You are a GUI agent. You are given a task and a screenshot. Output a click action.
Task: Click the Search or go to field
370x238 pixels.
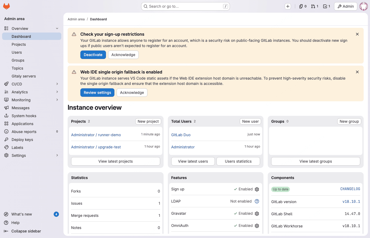tap(185, 6)
